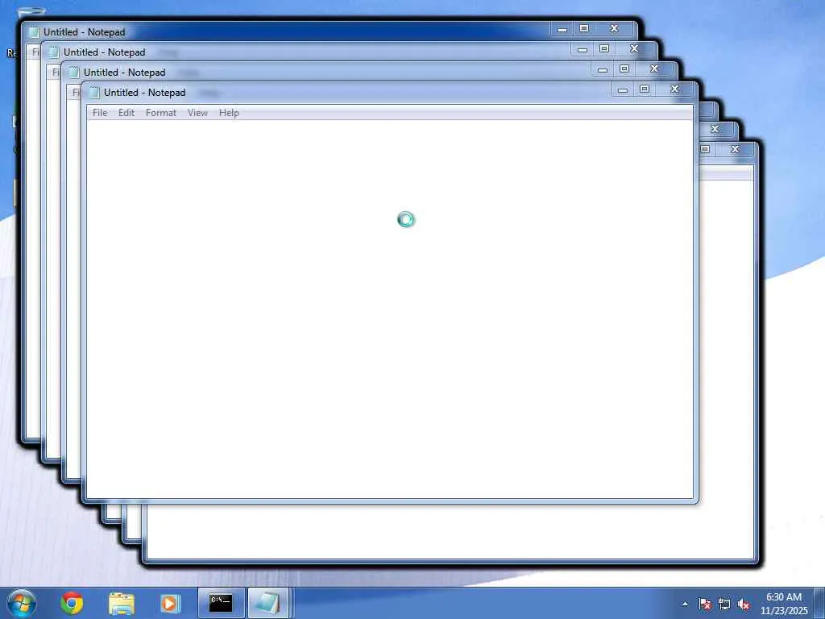Viewport: 825px width, 619px height.
Task: Open the Help menu in the front Notepad
Action: point(229,113)
